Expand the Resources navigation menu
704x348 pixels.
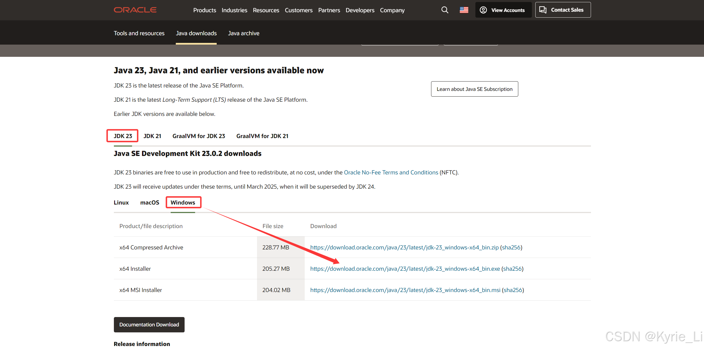coord(266,10)
